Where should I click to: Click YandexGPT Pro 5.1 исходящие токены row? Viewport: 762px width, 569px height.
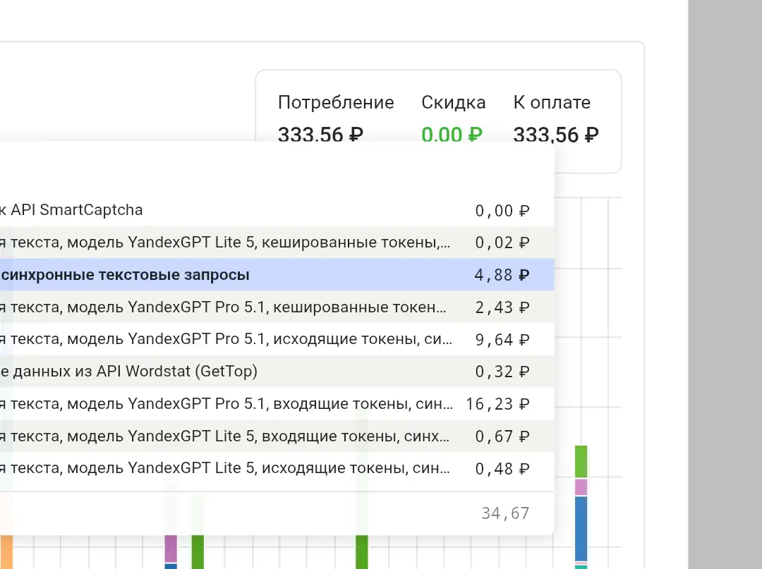coord(277,339)
